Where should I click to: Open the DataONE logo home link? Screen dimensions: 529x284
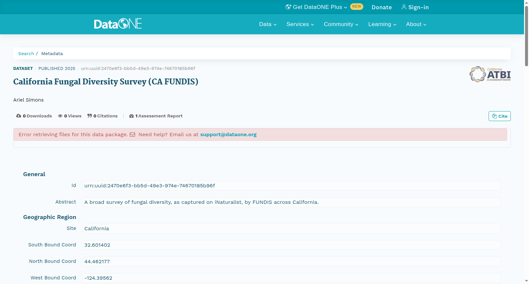tap(118, 24)
